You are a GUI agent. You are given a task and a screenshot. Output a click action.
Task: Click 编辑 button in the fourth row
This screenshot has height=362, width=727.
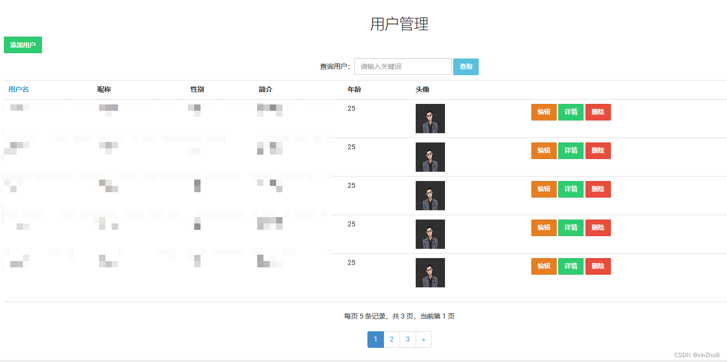[544, 228]
